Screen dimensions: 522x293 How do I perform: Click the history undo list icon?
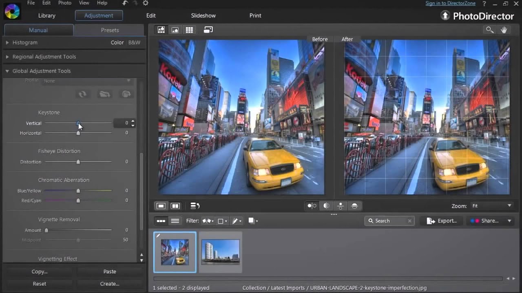[x=195, y=206]
